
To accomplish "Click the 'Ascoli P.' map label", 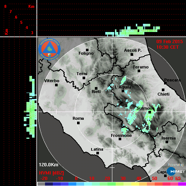I will coord(133,50).
